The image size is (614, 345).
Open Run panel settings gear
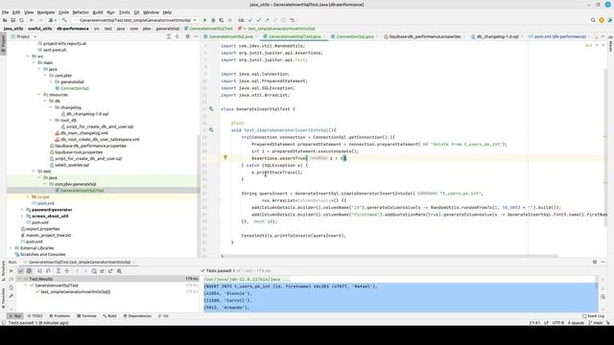[x=595, y=262]
